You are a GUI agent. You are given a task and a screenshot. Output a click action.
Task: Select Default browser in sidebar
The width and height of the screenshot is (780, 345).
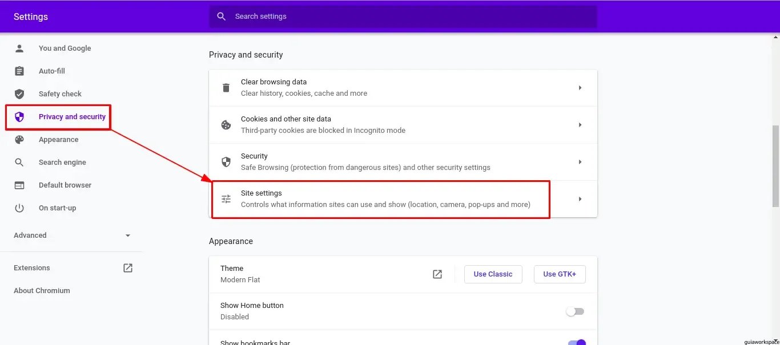pyautogui.click(x=65, y=185)
